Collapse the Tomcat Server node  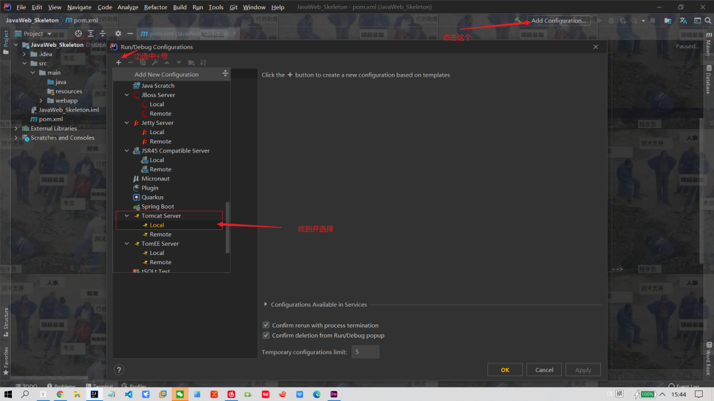point(127,216)
